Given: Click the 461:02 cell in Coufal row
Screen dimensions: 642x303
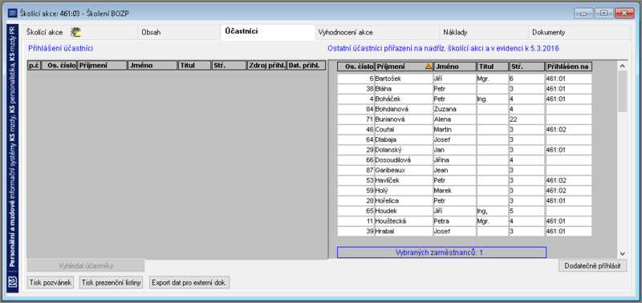Looking at the screenshot, I should [569, 130].
